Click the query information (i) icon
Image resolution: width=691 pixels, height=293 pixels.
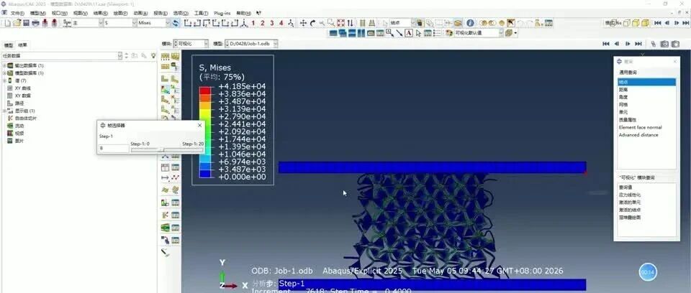point(470,23)
